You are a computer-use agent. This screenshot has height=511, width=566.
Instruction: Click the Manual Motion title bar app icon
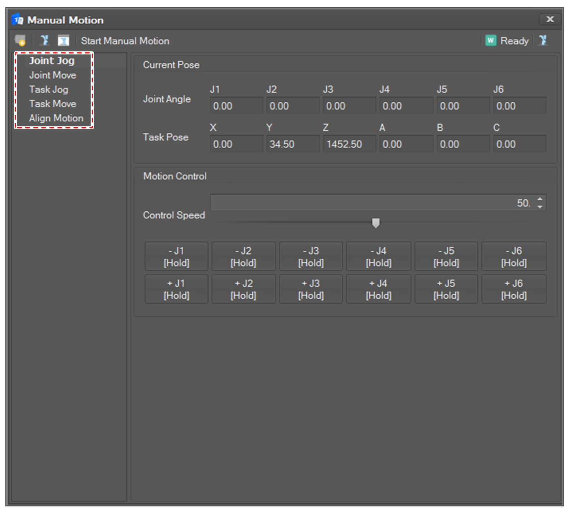coord(17,20)
